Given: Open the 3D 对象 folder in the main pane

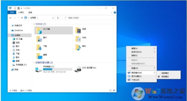Looking at the screenshot, I should [x=54, y=30].
